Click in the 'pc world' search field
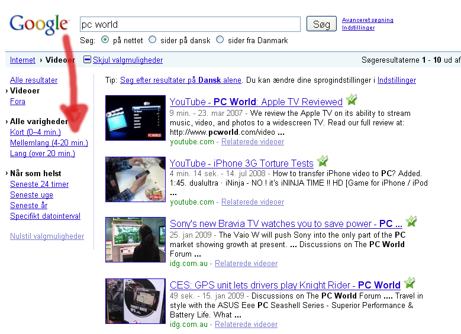The image size is (461, 334). (190, 24)
